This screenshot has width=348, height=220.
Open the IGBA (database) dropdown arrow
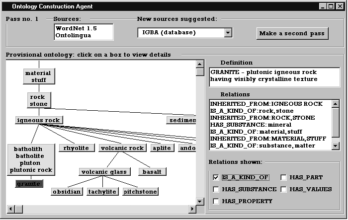pos(228,33)
